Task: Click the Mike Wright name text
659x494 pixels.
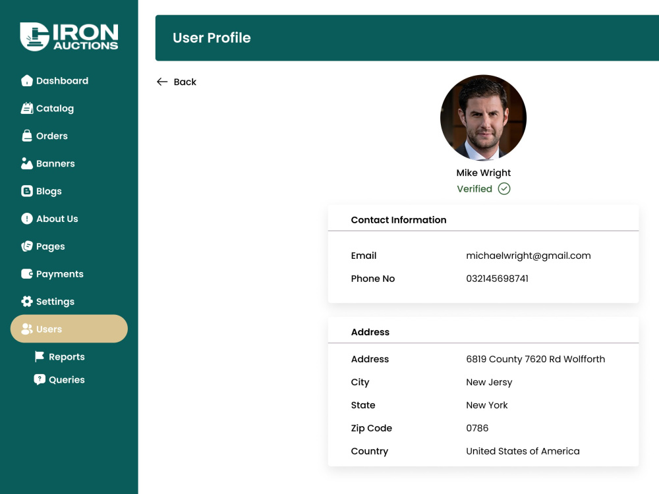Action: click(x=483, y=173)
